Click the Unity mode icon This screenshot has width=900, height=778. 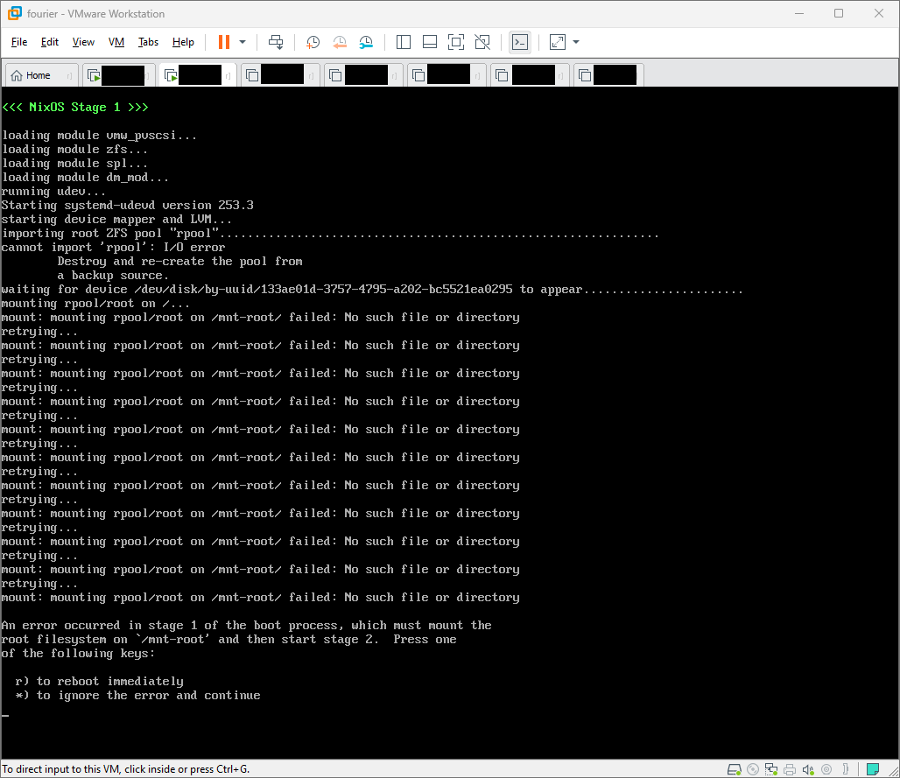click(x=482, y=42)
